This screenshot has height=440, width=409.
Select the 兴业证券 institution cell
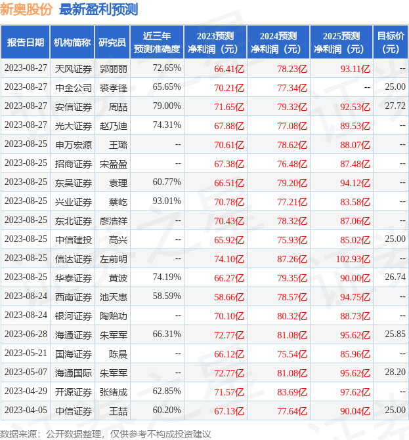tap(74, 203)
